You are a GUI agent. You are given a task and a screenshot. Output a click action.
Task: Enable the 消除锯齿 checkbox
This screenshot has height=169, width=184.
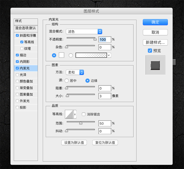(83, 114)
